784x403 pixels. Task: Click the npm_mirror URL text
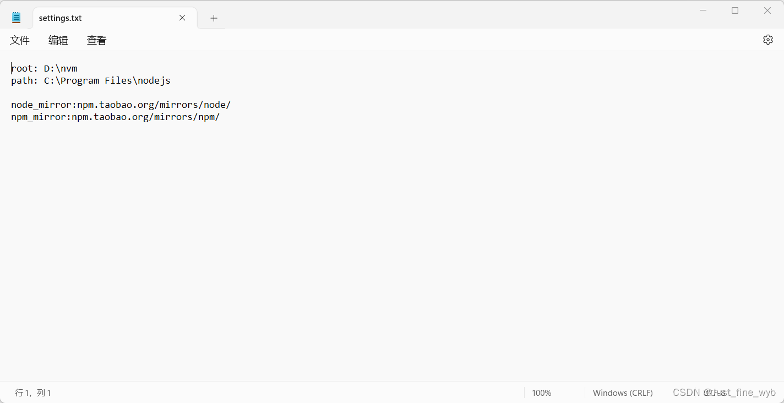tap(115, 117)
